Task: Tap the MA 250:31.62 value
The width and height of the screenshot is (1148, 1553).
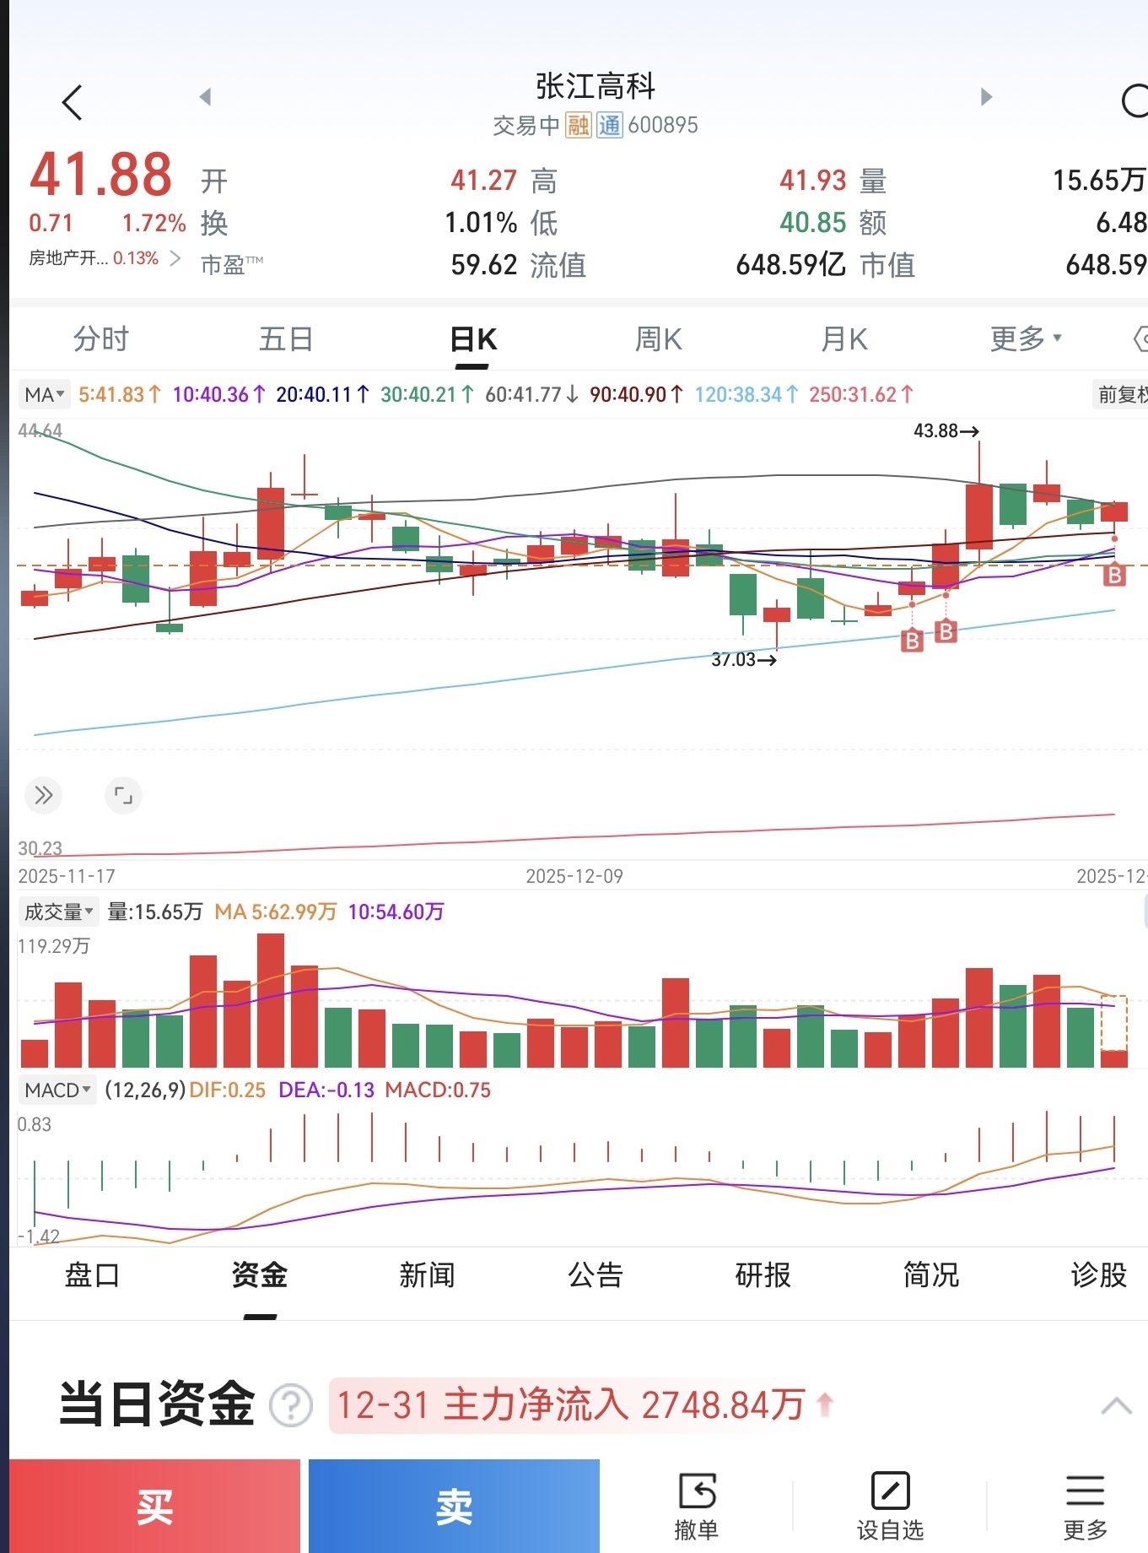Action: click(861, 394)
